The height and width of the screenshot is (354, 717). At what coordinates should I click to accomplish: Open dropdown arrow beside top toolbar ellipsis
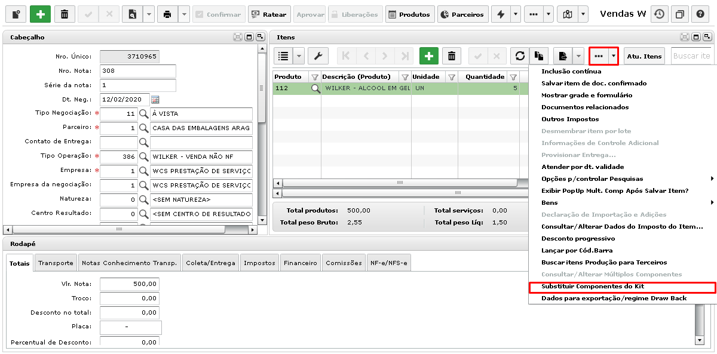point(550,14)
